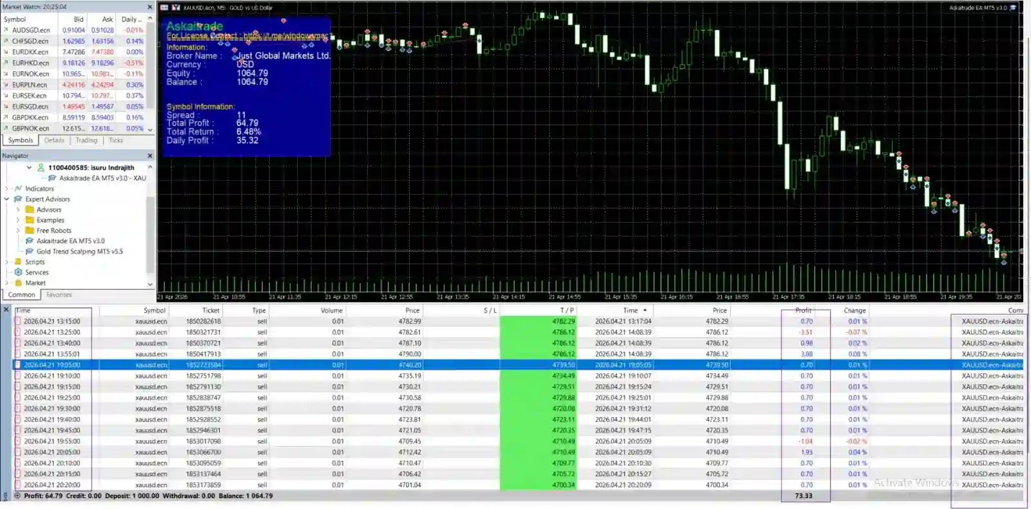Close the Market Watch panel
Screen dimensions: 1031x509
(149, 7)
